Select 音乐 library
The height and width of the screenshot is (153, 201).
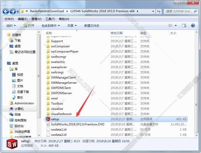pos(20,98)
